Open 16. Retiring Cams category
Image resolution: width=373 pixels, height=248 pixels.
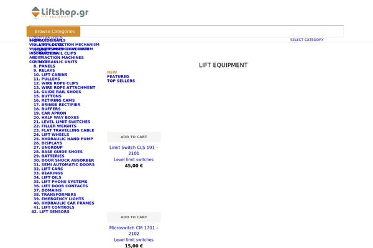tap(54, 100)
